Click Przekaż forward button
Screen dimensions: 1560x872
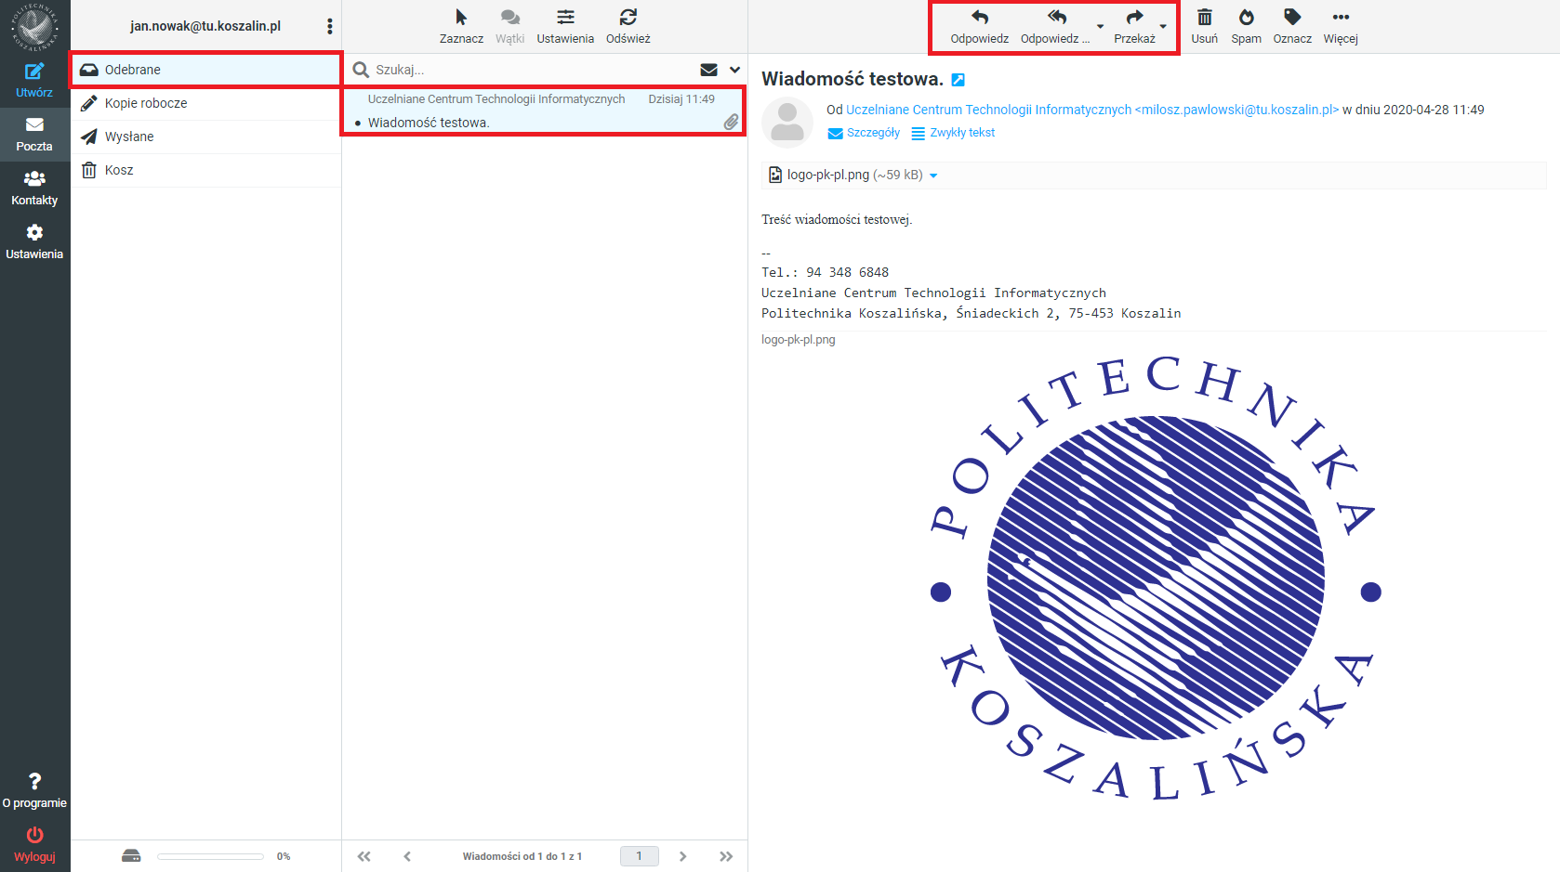pos(1134,26)
